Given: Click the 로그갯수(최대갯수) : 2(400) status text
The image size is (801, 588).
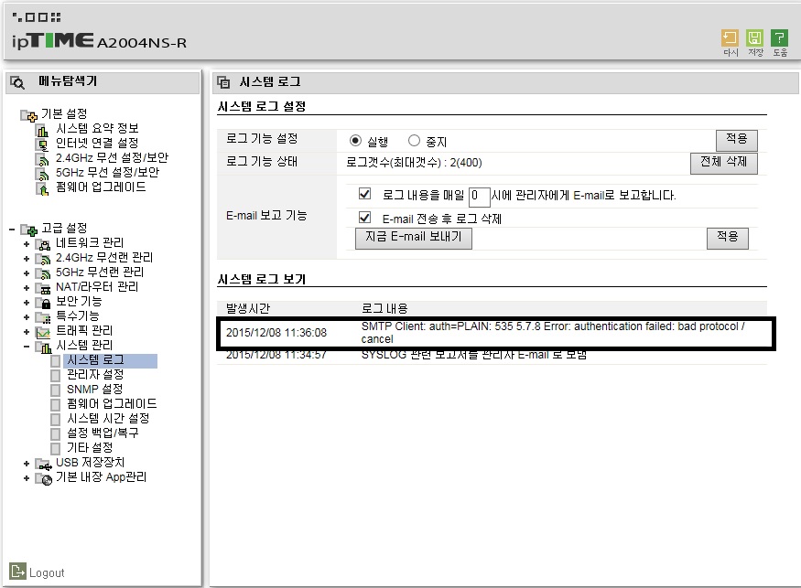Looking at the screenshot, I should (415, 163).
